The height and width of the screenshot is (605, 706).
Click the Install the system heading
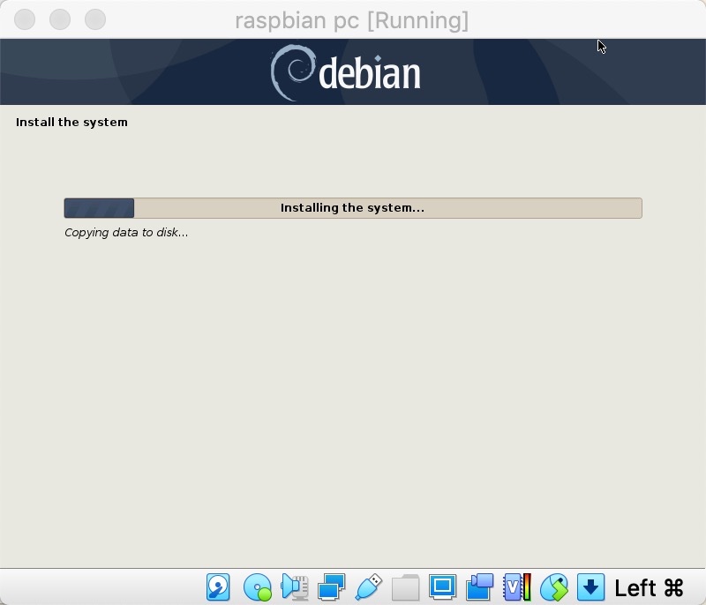71,123
